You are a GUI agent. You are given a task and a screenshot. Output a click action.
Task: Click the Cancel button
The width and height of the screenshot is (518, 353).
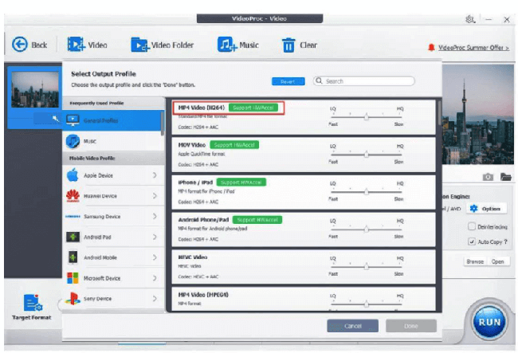coord(352,326)
